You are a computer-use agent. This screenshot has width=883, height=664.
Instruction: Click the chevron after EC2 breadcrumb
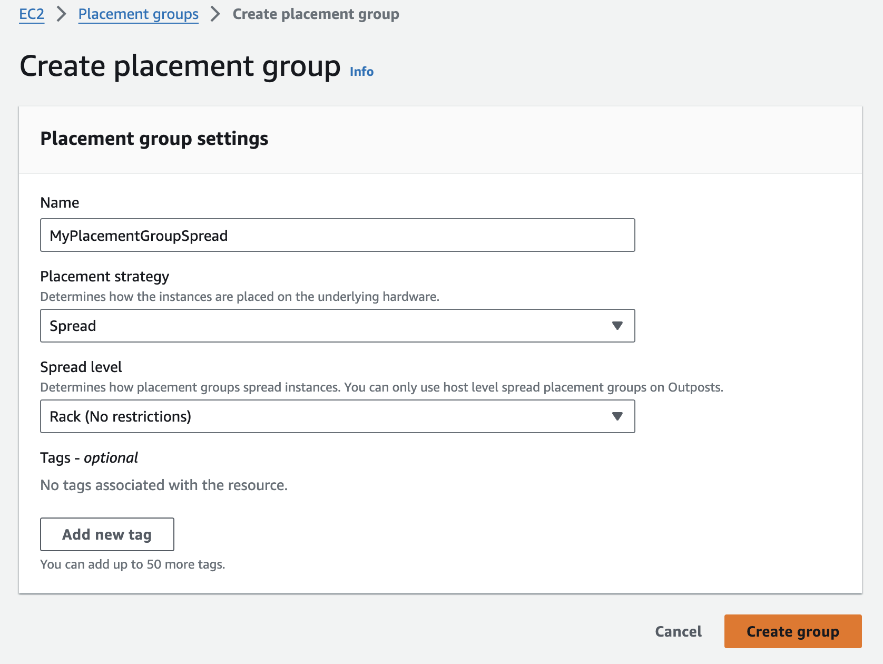pos(62,14)
